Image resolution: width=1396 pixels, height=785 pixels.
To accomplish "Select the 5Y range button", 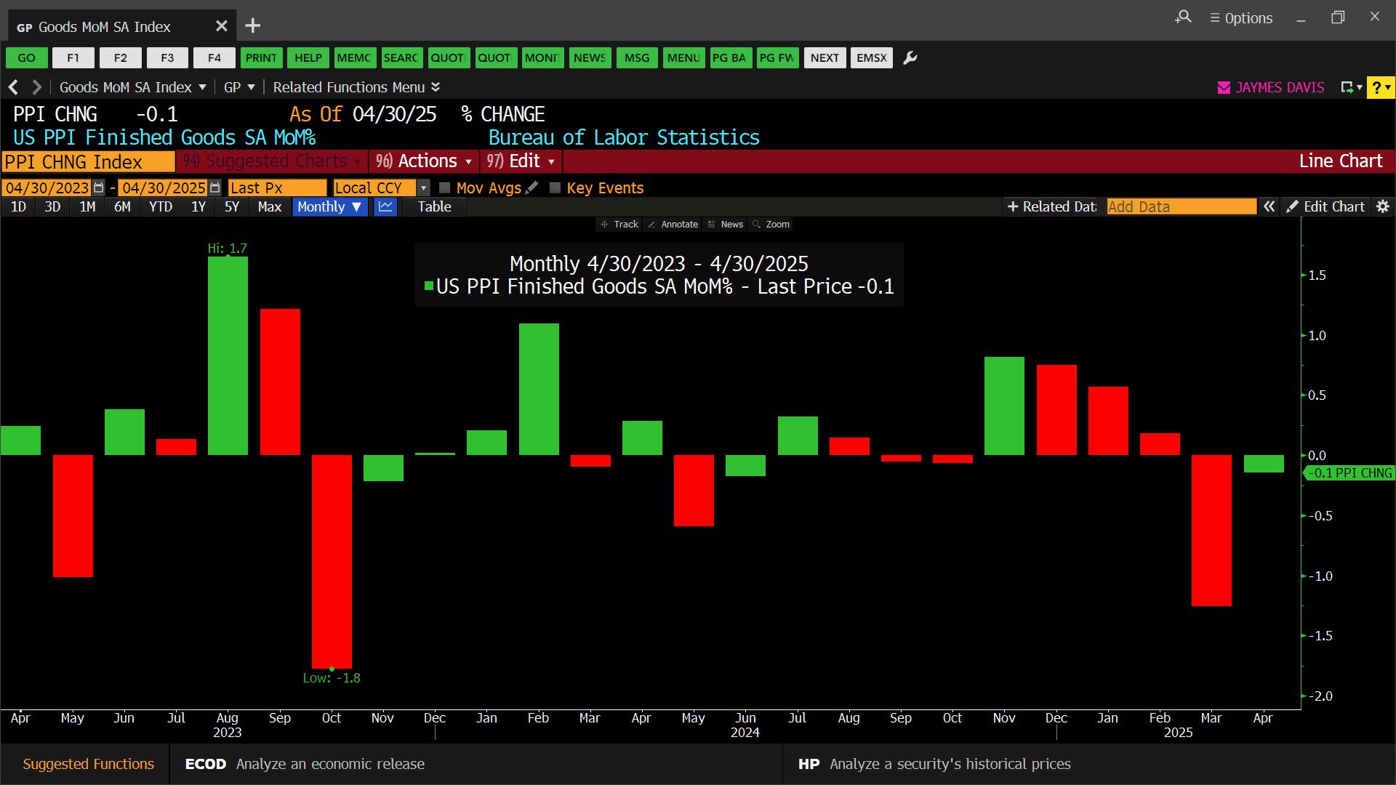I will (231, 207).
